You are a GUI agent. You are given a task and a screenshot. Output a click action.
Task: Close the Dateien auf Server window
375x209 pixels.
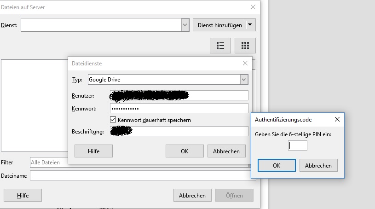253,7
